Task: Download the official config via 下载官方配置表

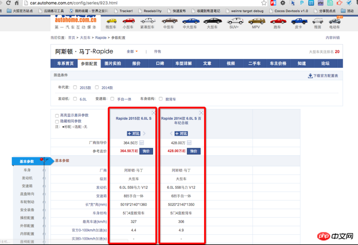Action: (x=323, y=75)
